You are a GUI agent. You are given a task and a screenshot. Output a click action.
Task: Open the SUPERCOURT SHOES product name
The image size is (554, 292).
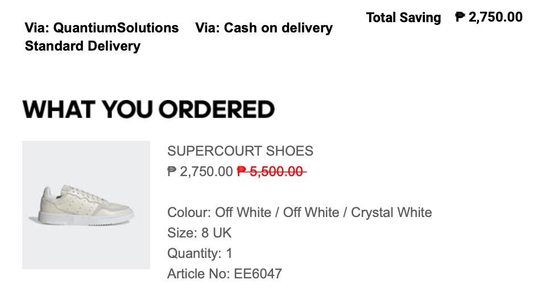240,151
